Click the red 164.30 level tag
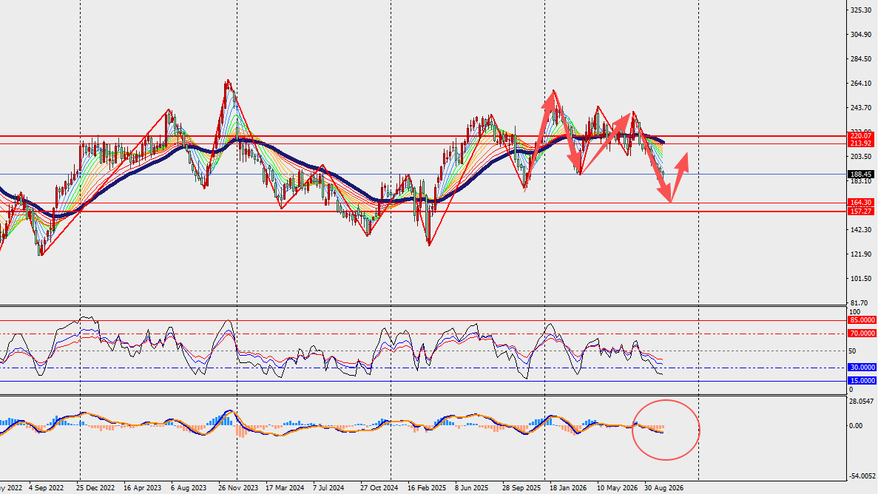878x494 pixels. pos(861,203)
